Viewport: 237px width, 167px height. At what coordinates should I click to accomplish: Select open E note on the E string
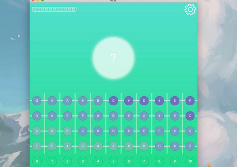[37, 146]
